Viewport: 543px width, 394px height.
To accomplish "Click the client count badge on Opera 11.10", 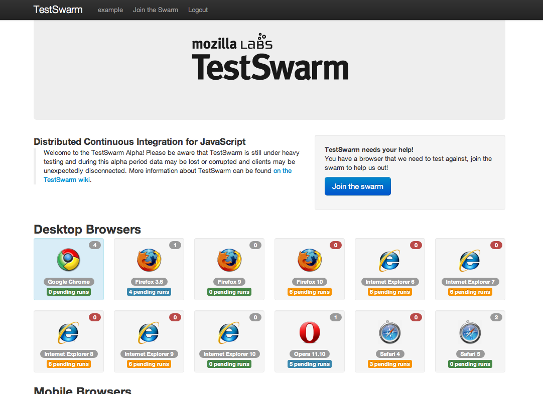I will tap(336, 317).
